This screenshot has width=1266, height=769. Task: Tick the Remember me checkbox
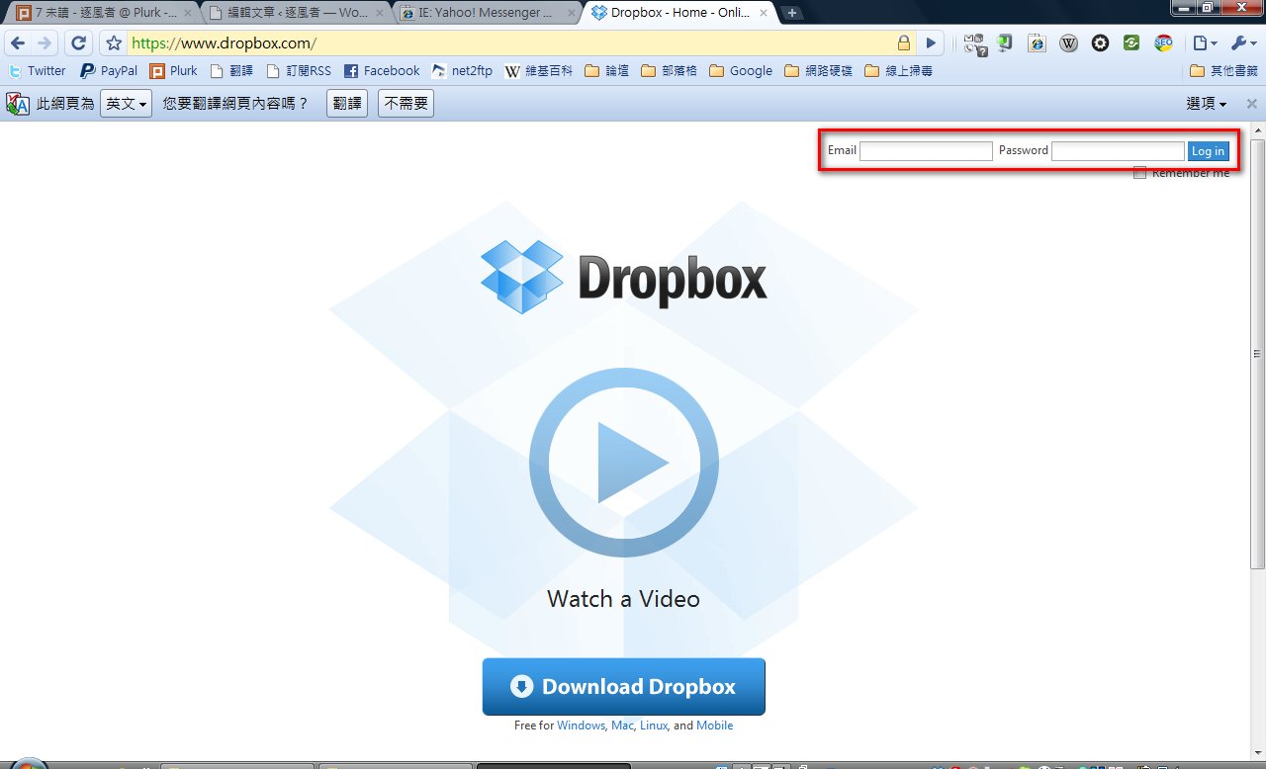[x=1139, y=173]
